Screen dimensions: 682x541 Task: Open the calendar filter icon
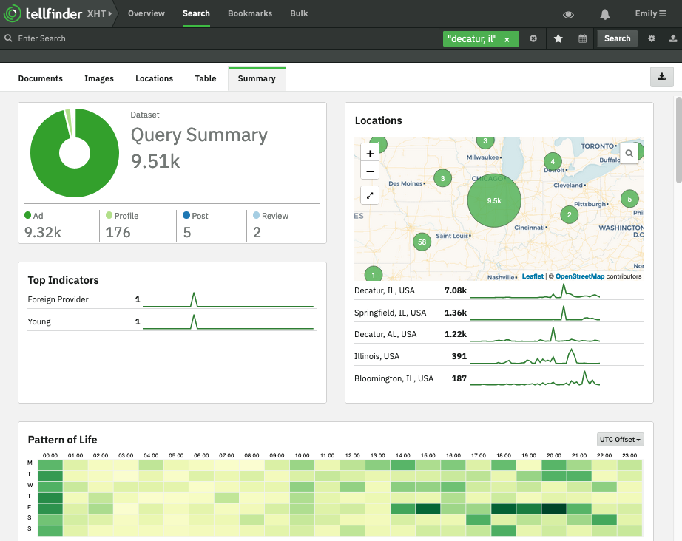click(x=581, y=38)
